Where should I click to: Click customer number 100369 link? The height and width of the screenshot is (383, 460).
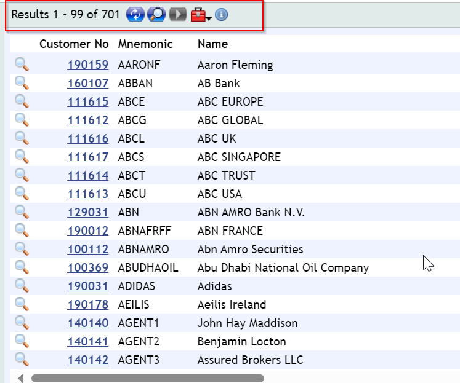click(x=87, y=268)
